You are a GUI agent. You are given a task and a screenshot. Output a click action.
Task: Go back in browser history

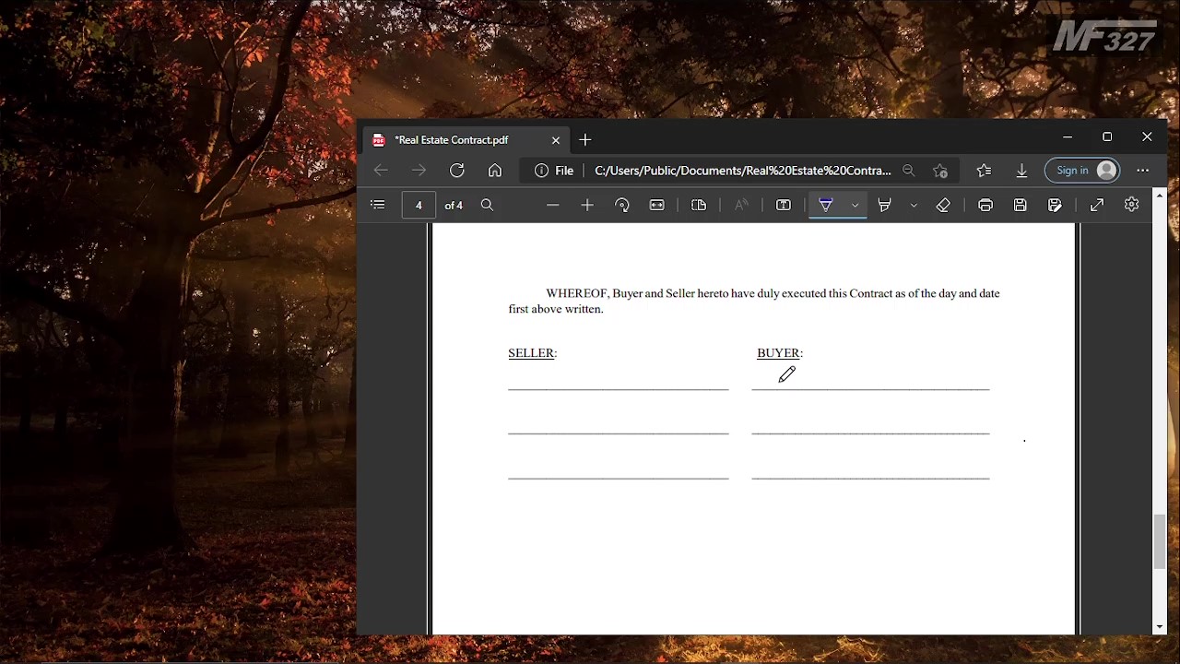[381, 171]
